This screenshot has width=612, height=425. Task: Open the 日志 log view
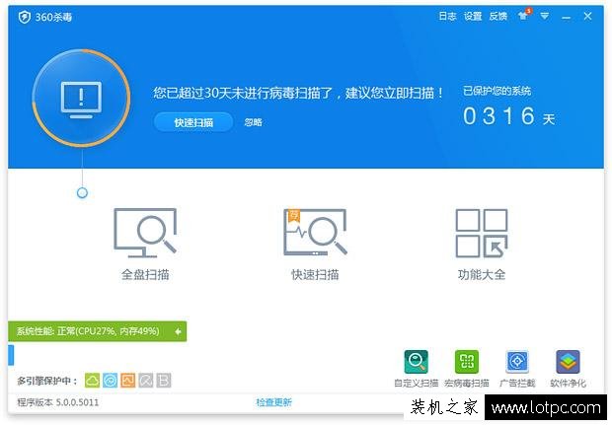point(447,16)
